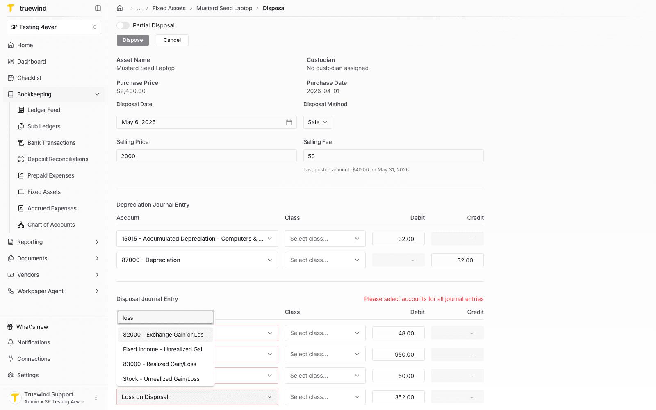Viewport: 656px width, 410px height.
Task: Open the 15015 Accumulated Depreciation account dropdown
Action: tap(197, 239)
